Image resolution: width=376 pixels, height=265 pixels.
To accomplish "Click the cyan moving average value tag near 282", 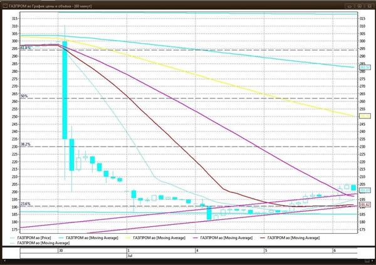I will click(x=365, y=68).
